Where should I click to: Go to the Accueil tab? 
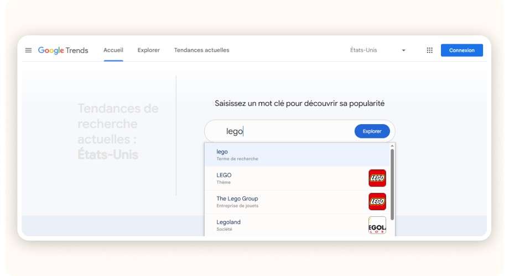click(x=113, y=50)
